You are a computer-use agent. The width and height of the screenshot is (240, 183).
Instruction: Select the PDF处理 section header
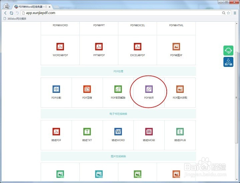118,71
